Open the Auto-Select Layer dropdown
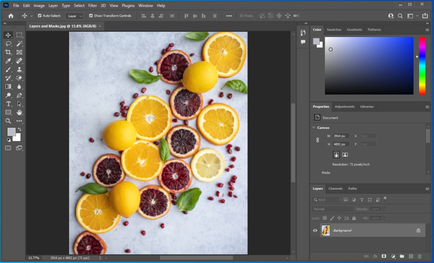Viewport: 434px width, 263px height. 75,16
